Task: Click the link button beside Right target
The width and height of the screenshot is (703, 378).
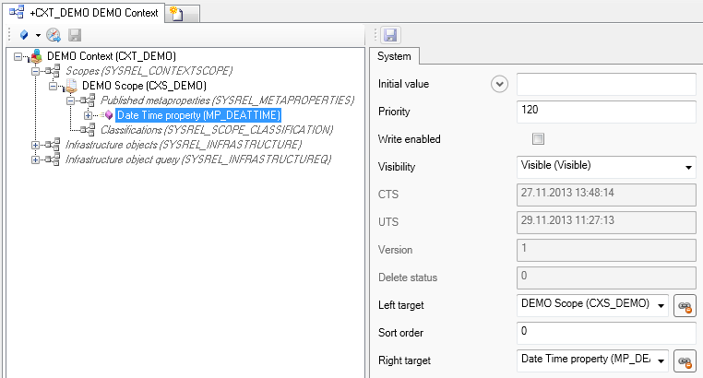Action: [685, 361]
